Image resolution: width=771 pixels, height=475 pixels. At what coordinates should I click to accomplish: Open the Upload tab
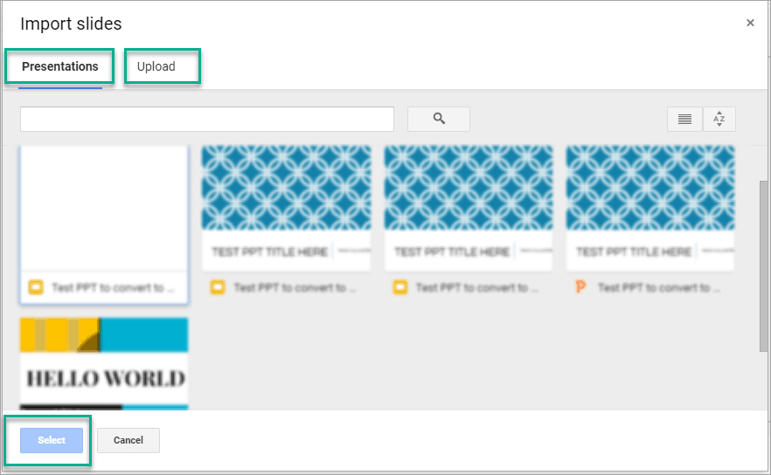pos(156,66)
